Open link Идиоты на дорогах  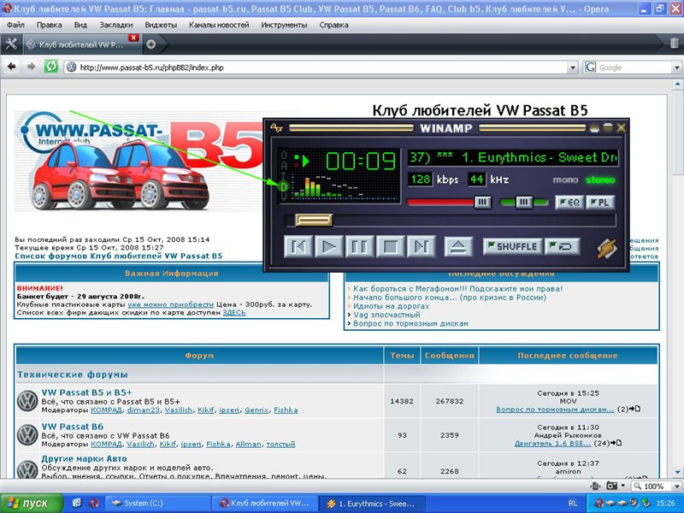(x=391, y=306)
